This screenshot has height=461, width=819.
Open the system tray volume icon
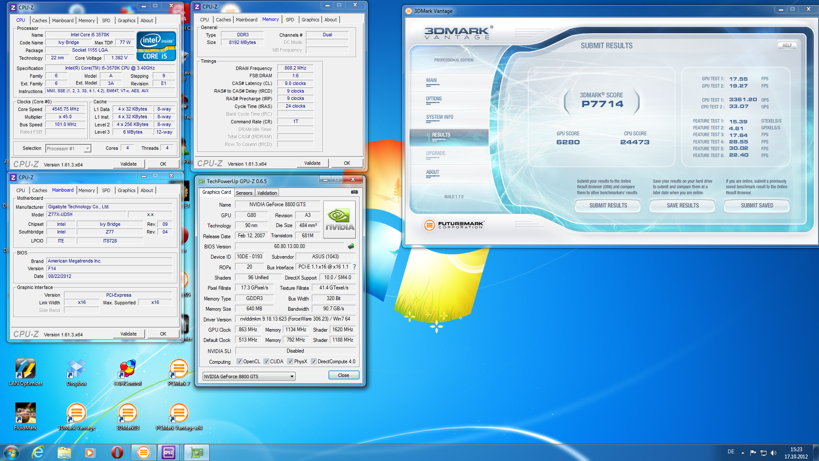coord(774,453)
